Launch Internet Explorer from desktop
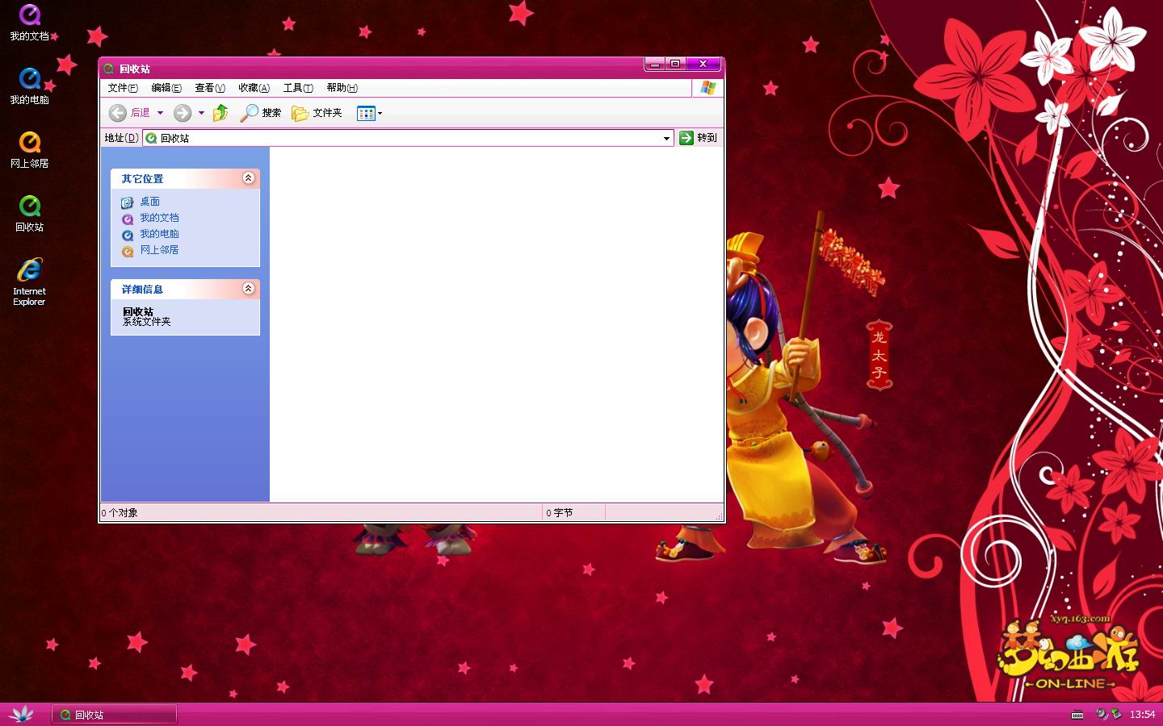The height and width of the screenshot is (726, 1163). point(30,282)
